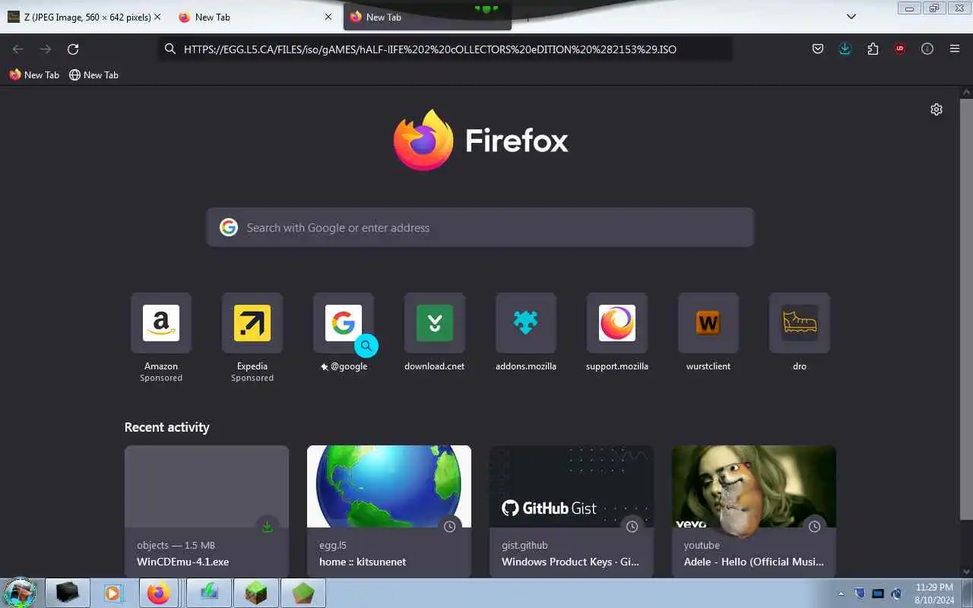Open the Windows Product Keys gist card
973x608 pixels.
tap(572, 511)
